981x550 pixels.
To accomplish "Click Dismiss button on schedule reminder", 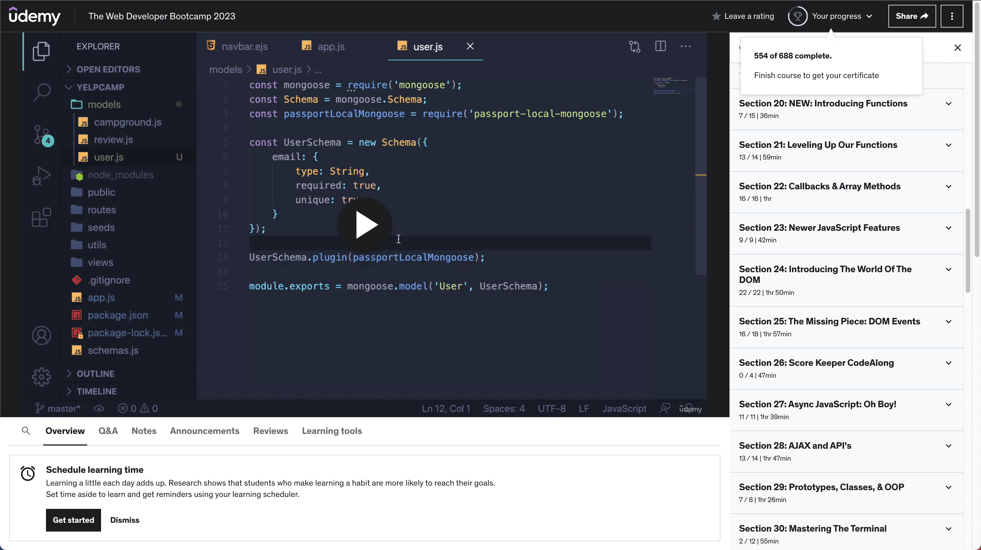I will 125,520.
